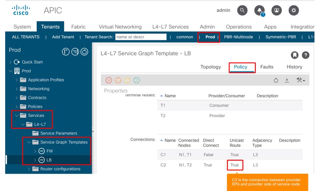Click the list-lines circular icon beside Prod heading
Screen dimensions: 319x191
click(75, 52)
